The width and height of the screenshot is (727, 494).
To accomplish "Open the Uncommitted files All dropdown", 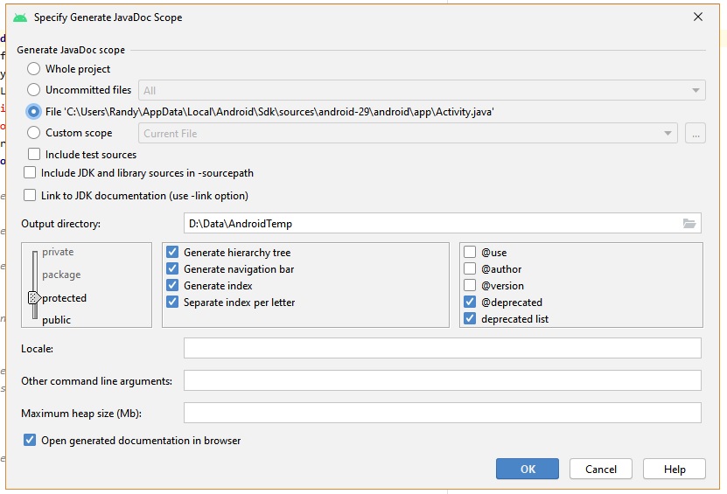I will [422, 90].
